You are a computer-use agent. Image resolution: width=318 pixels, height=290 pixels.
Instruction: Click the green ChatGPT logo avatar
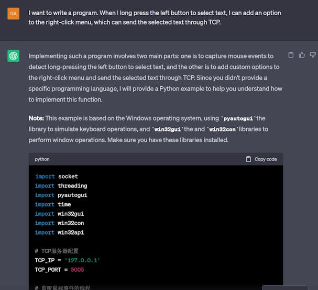14,56
